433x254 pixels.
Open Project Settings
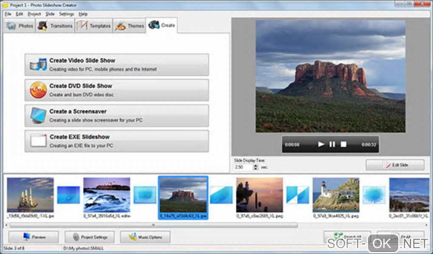pyautogui.click(x=90, y=237)
